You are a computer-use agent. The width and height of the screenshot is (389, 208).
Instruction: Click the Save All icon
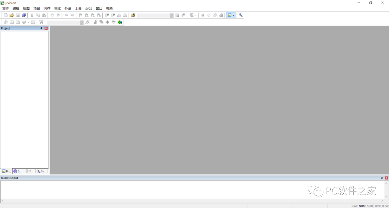[x=24, y=15]
